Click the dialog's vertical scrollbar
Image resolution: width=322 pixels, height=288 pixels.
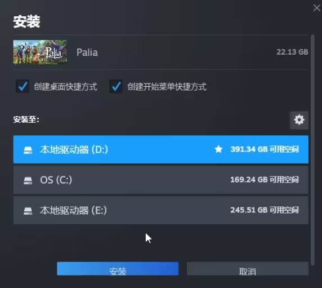pos(313,150)
